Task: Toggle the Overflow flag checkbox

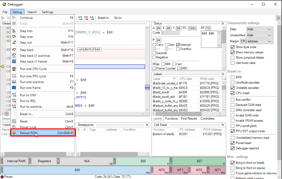Action: click(178, 49)
